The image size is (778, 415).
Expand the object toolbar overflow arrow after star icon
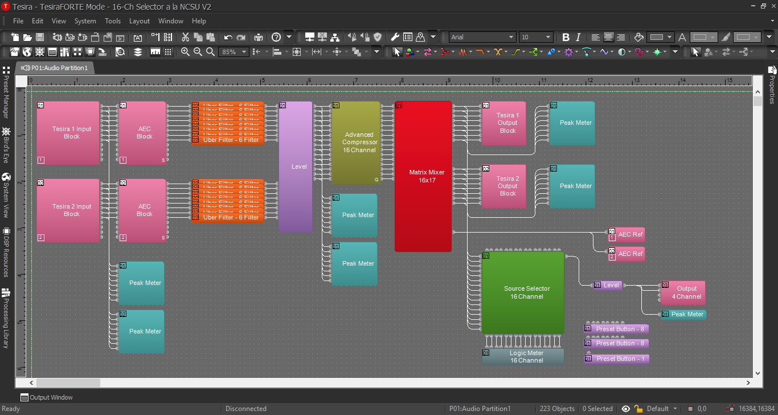[675, 52]
